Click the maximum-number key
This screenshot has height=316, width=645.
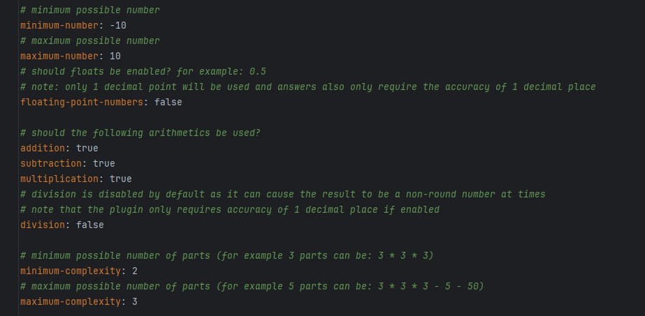pos(59,56)
